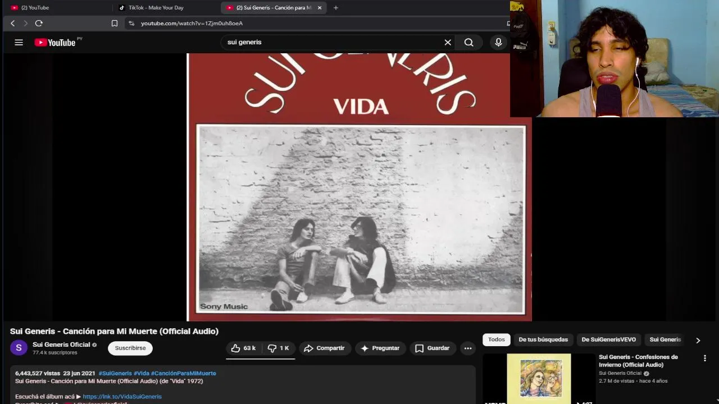Open Confesiones de Invierno video title
The height and width of the screenshot is (404, 719).
[x=638, y=361]
